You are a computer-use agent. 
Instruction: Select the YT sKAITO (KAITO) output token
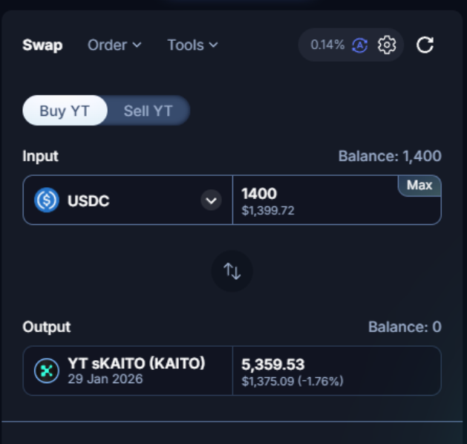pyautogui.click(x=136, y=364)
